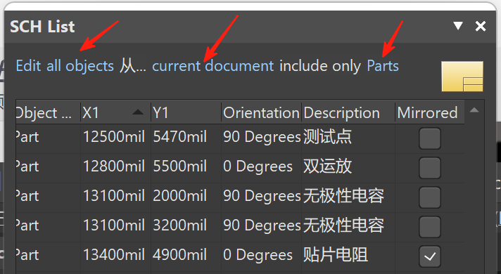501x274 pixels.
Task: Select the X1 cell "13400mil"
Action: point(115,256)
